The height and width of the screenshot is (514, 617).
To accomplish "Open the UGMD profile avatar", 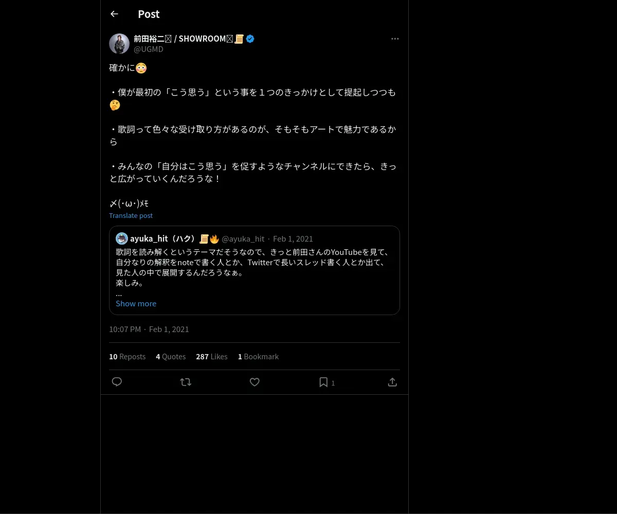I will (119, 44).
